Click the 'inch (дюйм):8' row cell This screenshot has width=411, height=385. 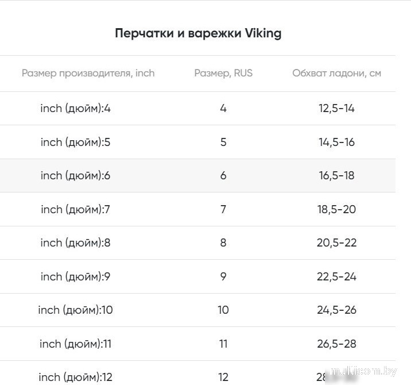pyautogui.click(x=76, y=242)
